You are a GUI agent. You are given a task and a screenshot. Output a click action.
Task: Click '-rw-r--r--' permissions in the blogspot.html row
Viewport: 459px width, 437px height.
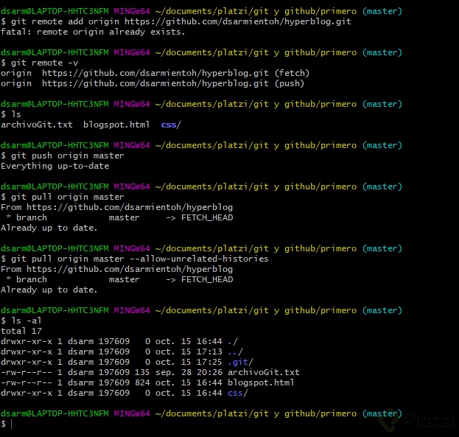(x=27, y=382)
